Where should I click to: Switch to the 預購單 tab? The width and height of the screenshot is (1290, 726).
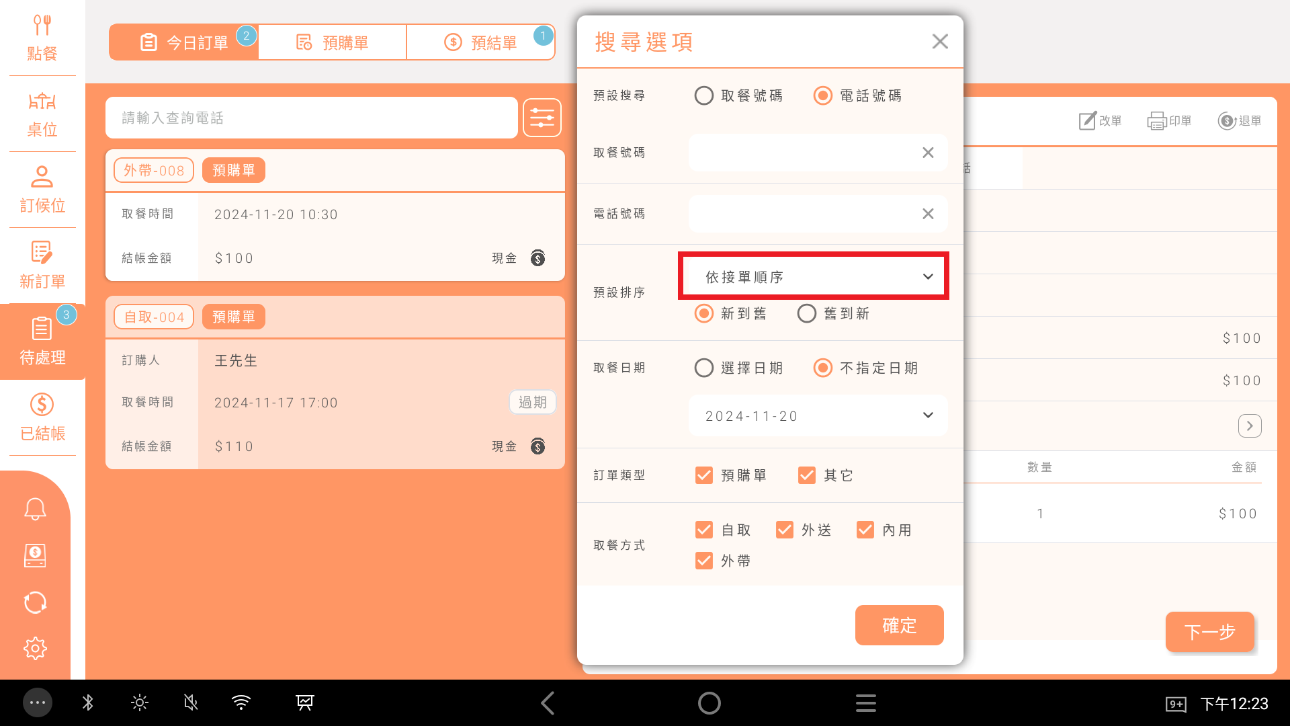pos(333,43)
